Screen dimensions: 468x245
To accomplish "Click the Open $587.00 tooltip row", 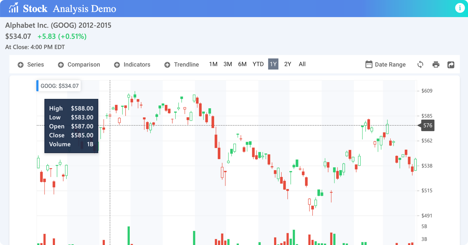I will (x=71, y=126).
